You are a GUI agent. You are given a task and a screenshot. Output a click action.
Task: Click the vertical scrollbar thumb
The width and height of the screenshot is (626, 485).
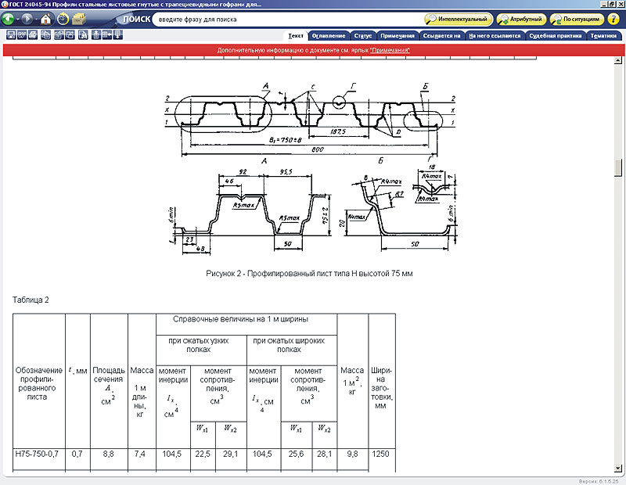[x=620, y=168]
